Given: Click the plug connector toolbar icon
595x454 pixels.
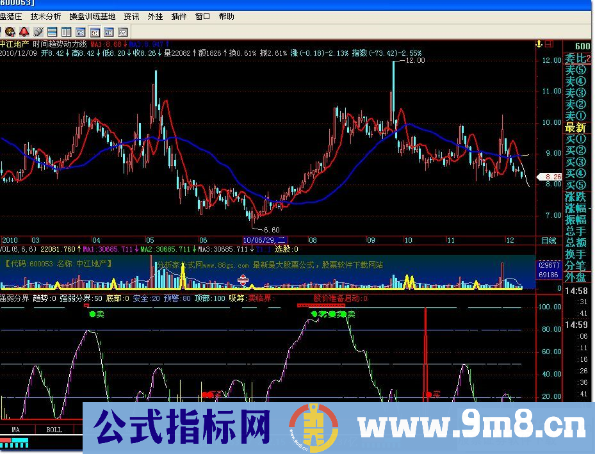Looking at the screenshot, I should (x=38, y=32).
